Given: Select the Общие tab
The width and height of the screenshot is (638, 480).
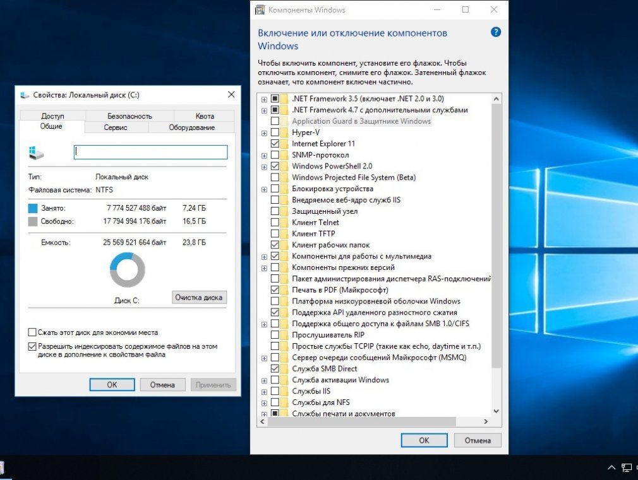Looking at the screenshot, I should tap(51, 126).
